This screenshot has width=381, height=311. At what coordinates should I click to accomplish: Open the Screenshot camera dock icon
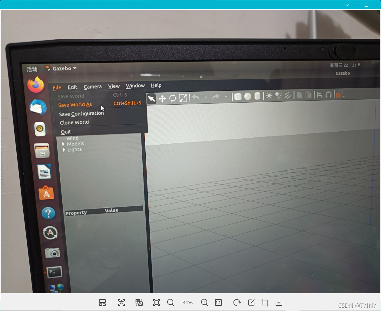coord(53,252)
